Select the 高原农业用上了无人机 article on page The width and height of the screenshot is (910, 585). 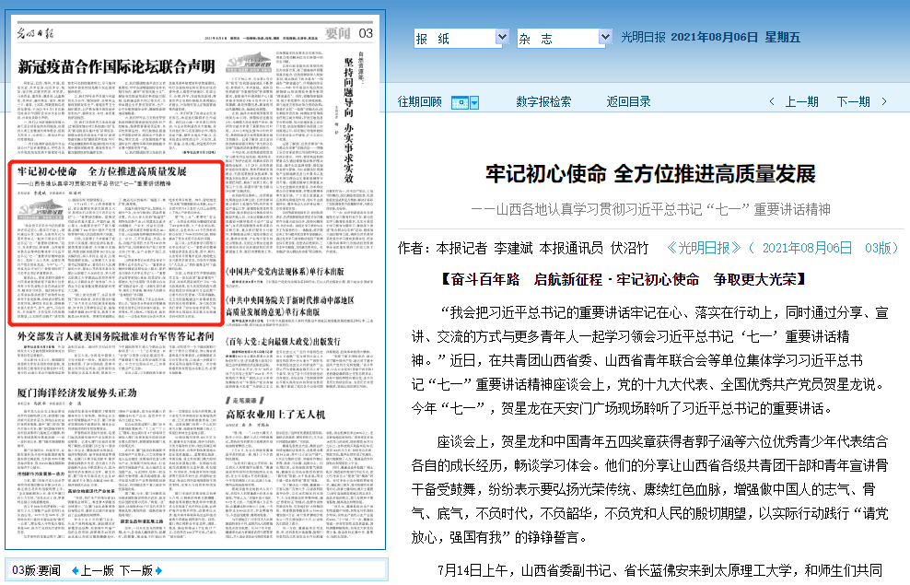click(275, 415)
